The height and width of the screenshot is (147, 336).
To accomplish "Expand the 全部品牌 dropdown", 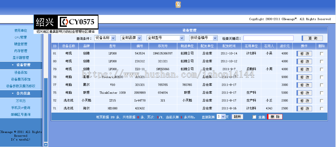I will 131,38.
